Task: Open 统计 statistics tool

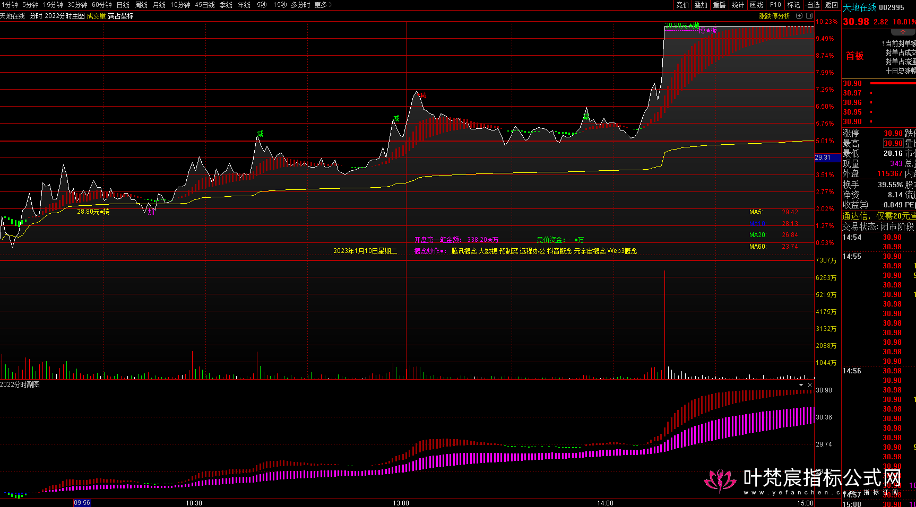Action: [738, 5]
